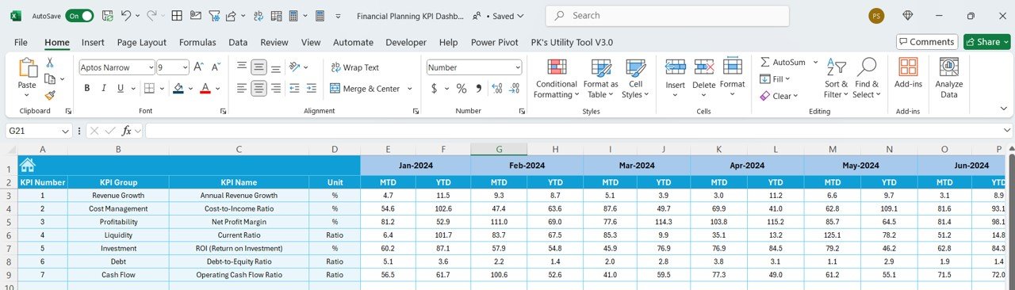Expand the Merge & Center dropdown arrow

click(410, 89)
